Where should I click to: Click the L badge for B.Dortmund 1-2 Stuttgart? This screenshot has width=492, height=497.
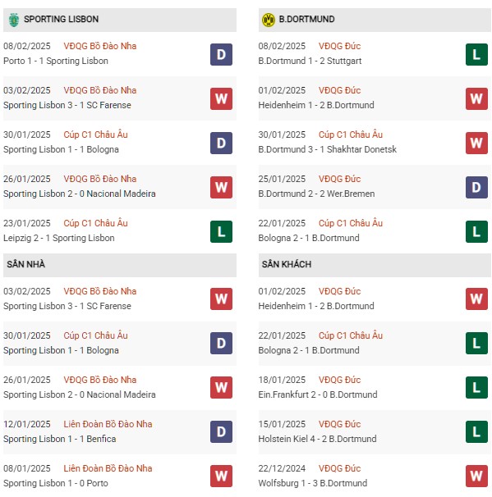point(476,54)
